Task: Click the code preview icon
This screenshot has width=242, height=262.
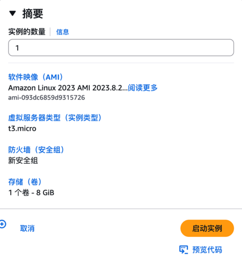Action: coord(183,249)
